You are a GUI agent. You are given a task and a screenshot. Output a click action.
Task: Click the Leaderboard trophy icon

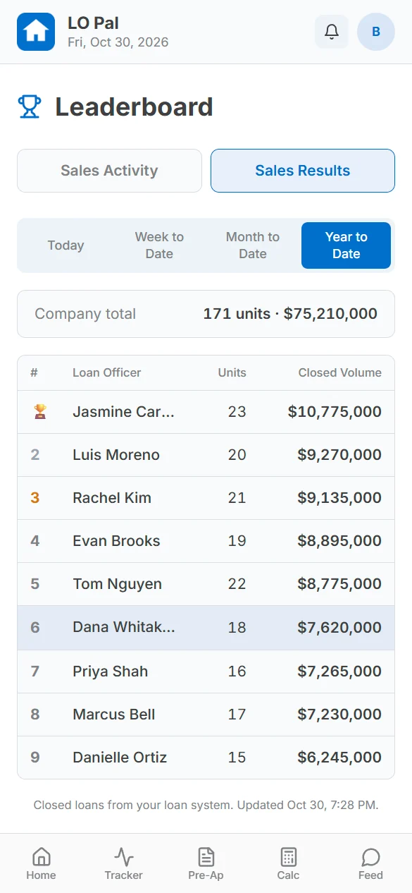(x=30, y=107)
